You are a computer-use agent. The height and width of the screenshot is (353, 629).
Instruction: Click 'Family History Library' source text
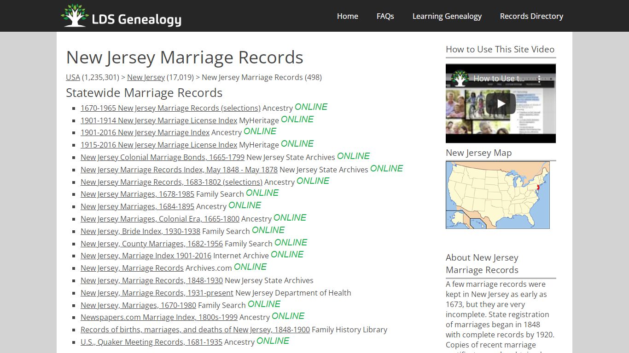[x=349, y=330]
